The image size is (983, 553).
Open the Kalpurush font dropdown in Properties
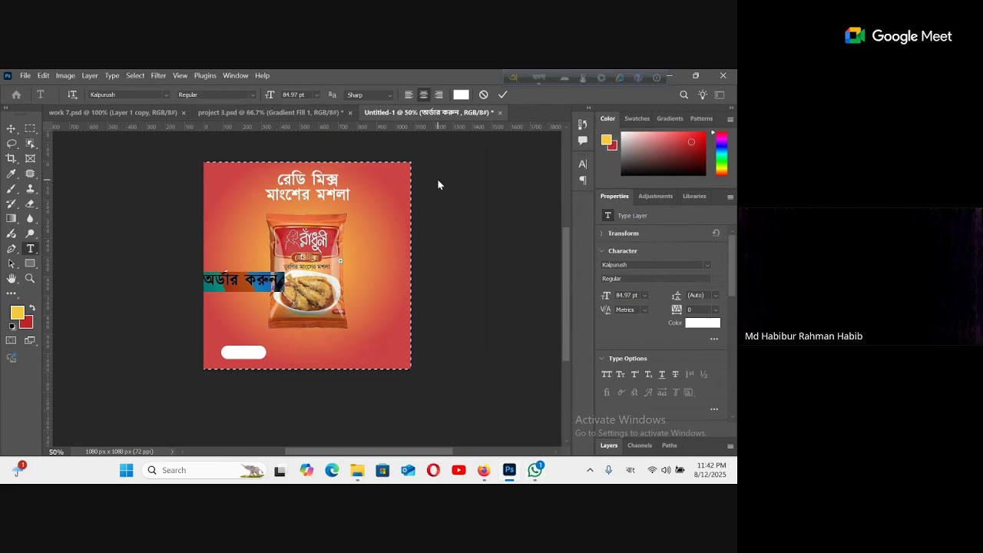click(x=707, y=265)
